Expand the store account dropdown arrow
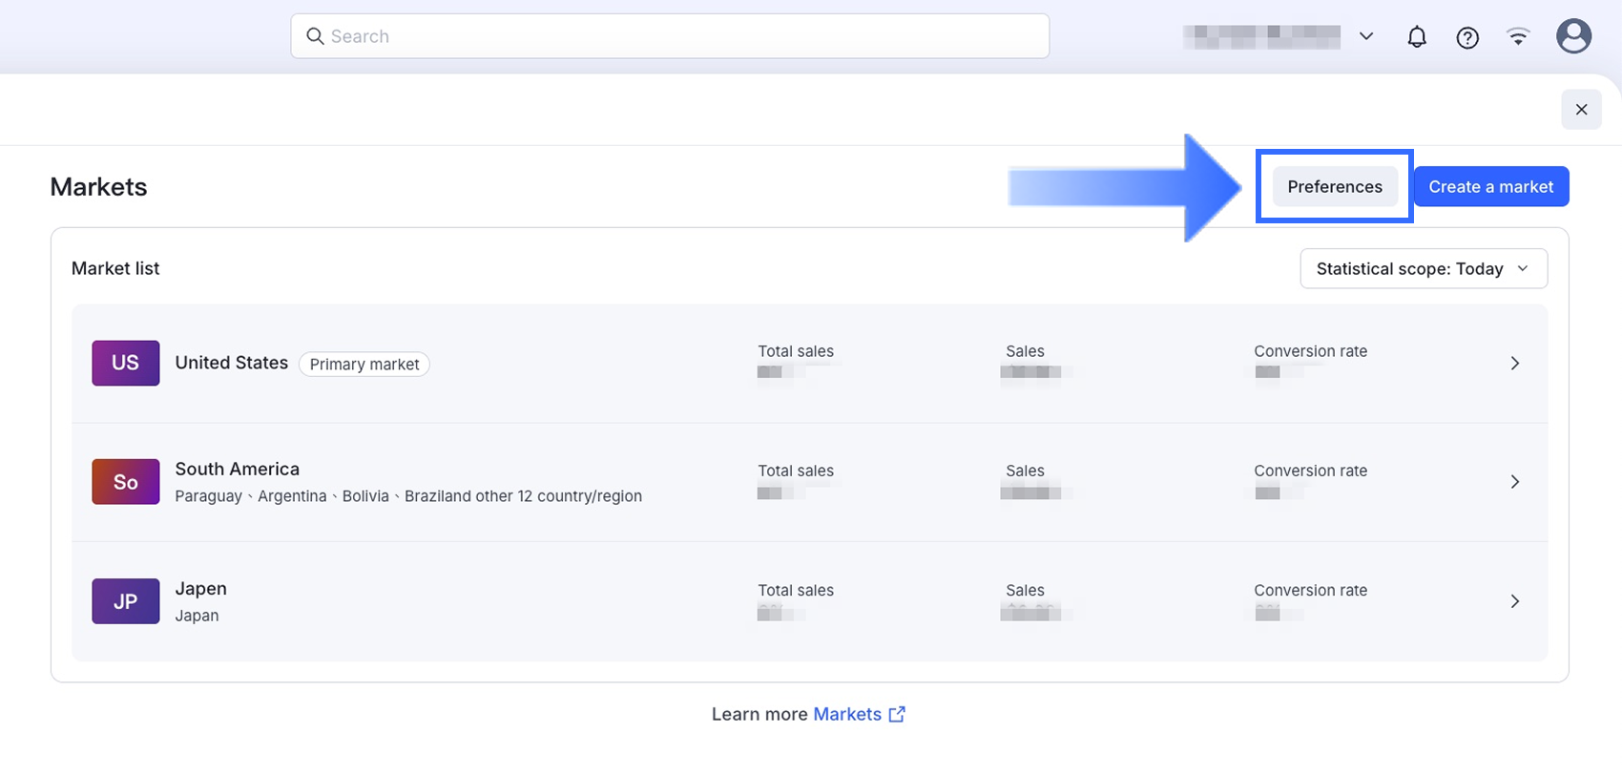This screenshot has width=1622, height=775. pos(1366,36)
